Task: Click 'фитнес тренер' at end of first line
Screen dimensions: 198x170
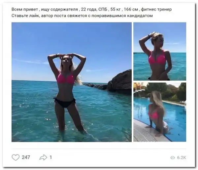Action: [156, 9]
